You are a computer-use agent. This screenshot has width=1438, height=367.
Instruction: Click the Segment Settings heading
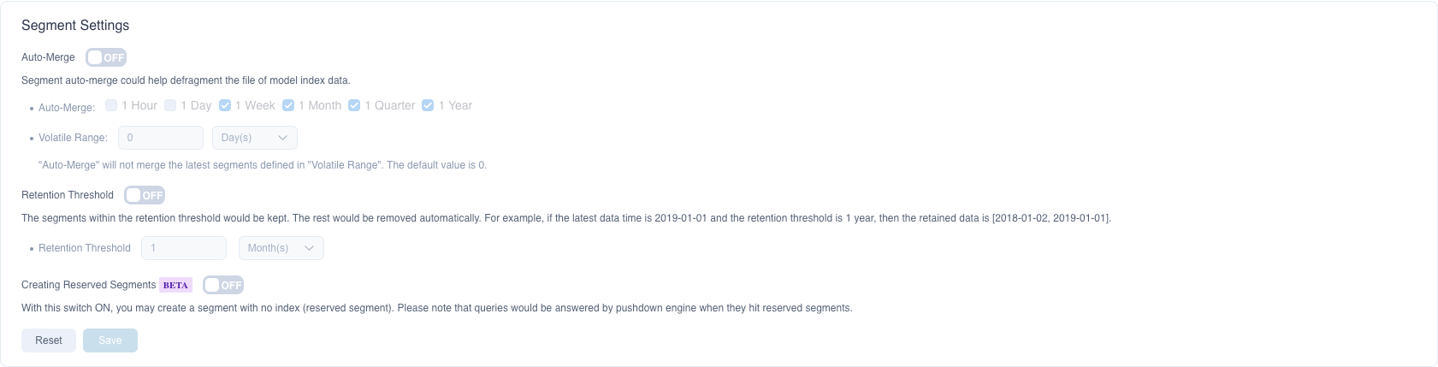coord(75,26)
